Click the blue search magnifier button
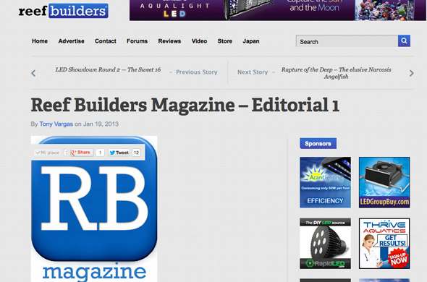427x282 pixels. tap(404, 40)
